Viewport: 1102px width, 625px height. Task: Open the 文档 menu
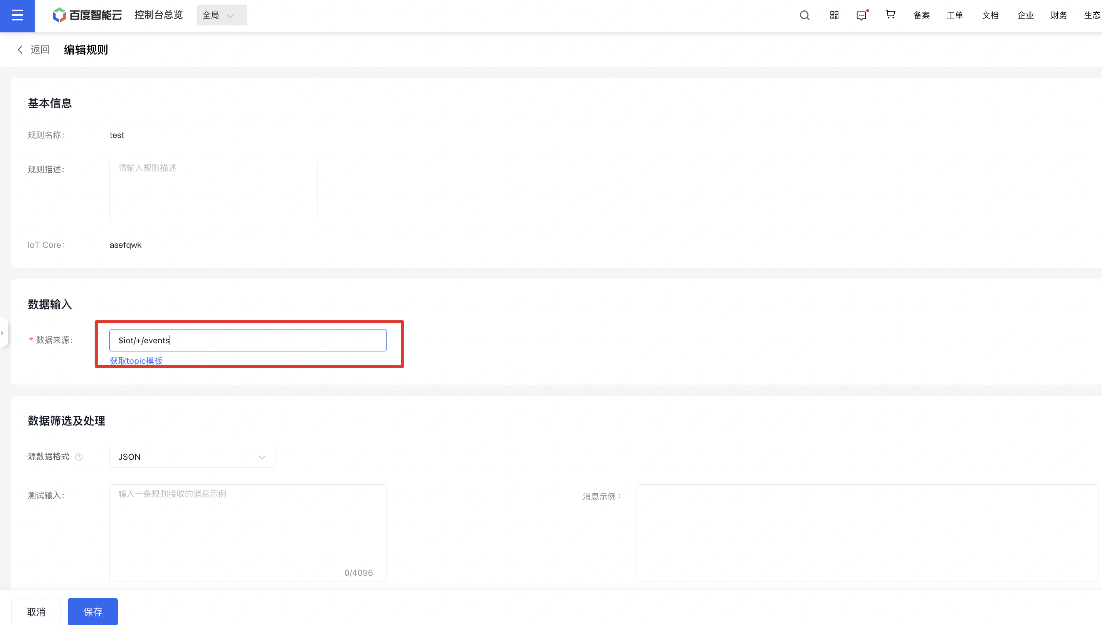(x=990, y=15)
